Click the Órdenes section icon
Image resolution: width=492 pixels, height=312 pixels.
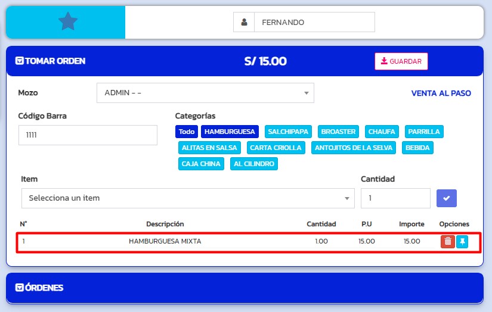pyautogui.click(x=20, y=288)
